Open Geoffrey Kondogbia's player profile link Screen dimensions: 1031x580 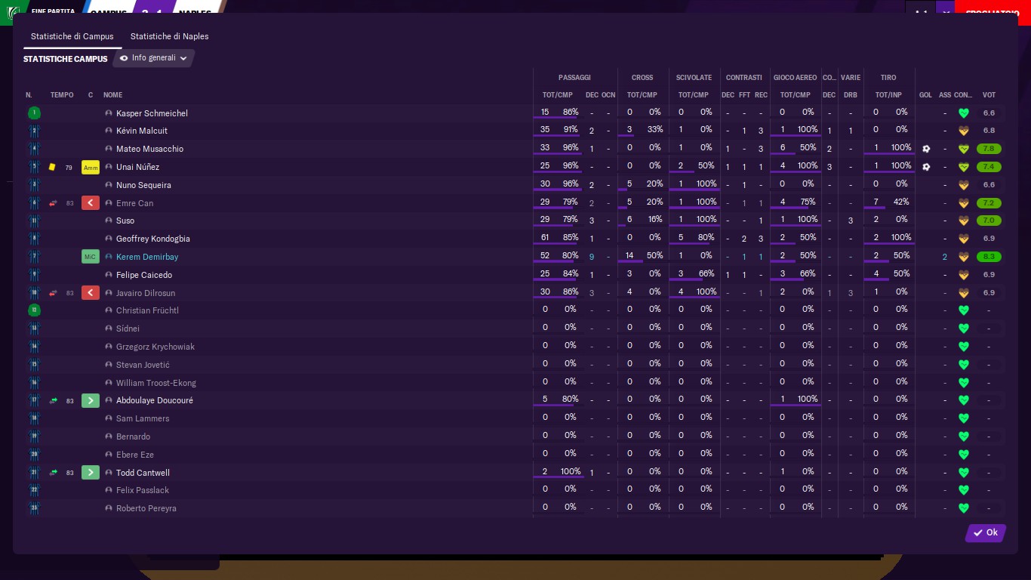pyautogui.click(x=153, y=239)
